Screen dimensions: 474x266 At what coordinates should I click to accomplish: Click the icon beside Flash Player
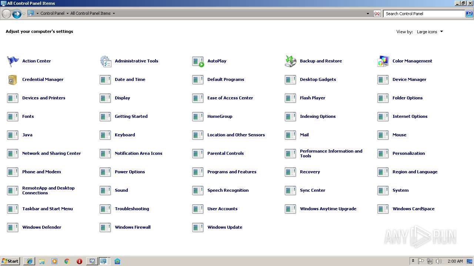coord(291,98)
